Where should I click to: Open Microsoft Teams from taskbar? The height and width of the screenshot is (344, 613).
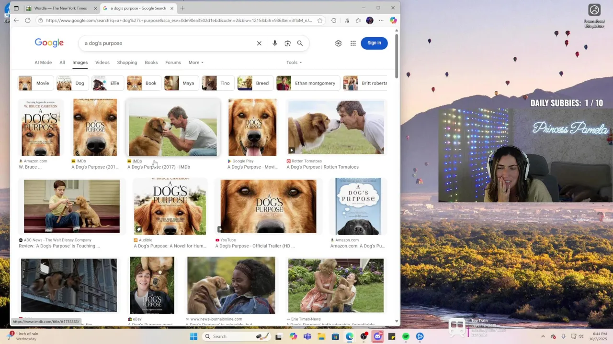(307, 336)
